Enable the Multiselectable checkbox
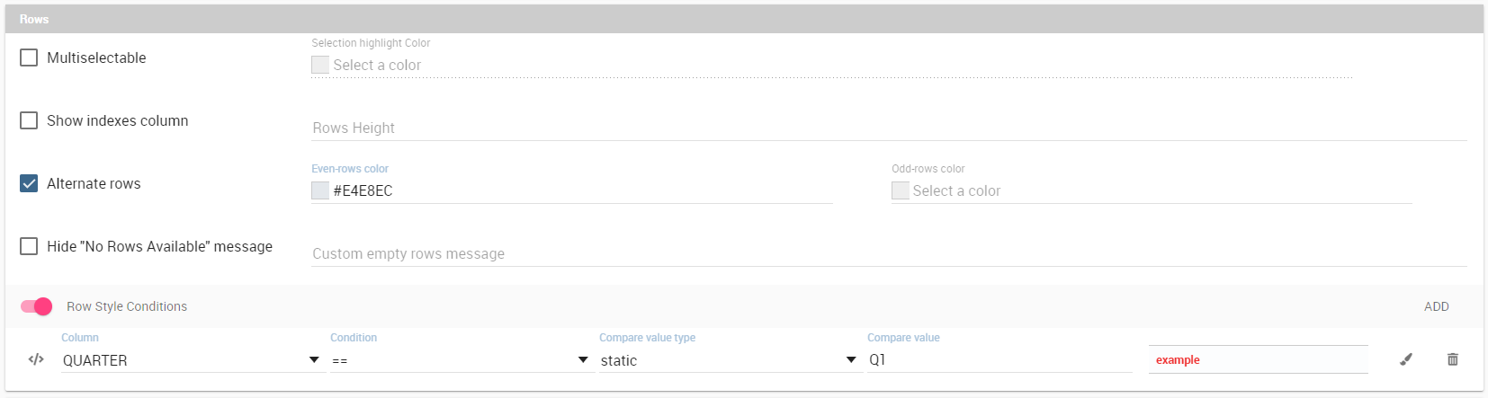 pyautogui.click(x=29, y=57)
